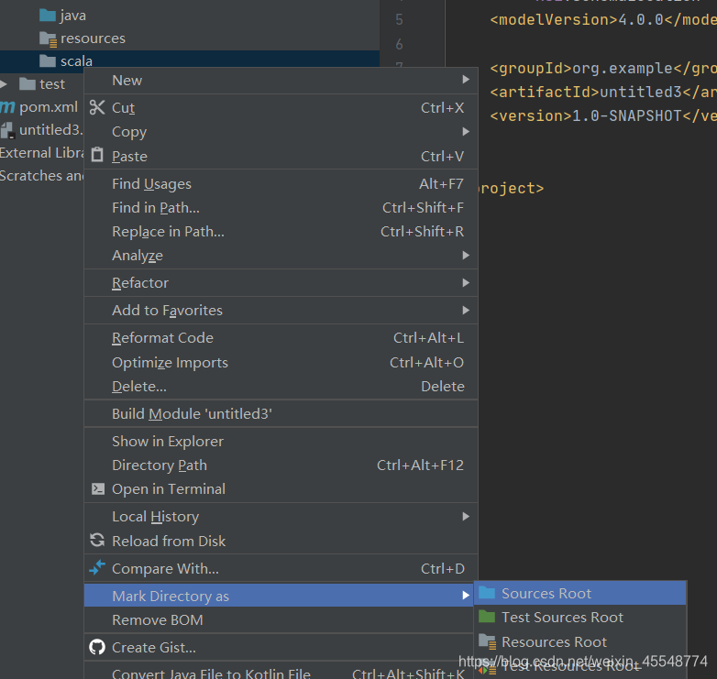Viewport: 717px width, 679px height.
Task: Select Scratches and Consoles tree node
Action: click(42, 175)
